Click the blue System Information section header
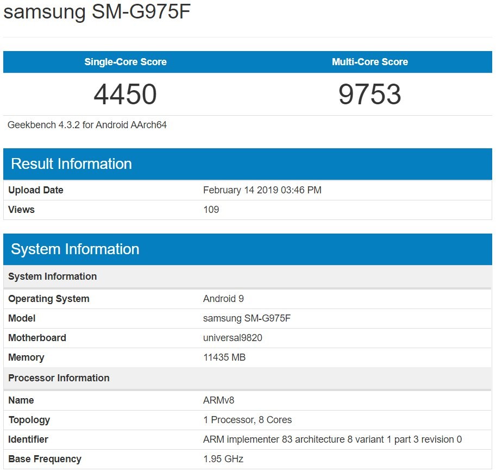The width and height of the screenshot is (496, 472). [75, 249]
